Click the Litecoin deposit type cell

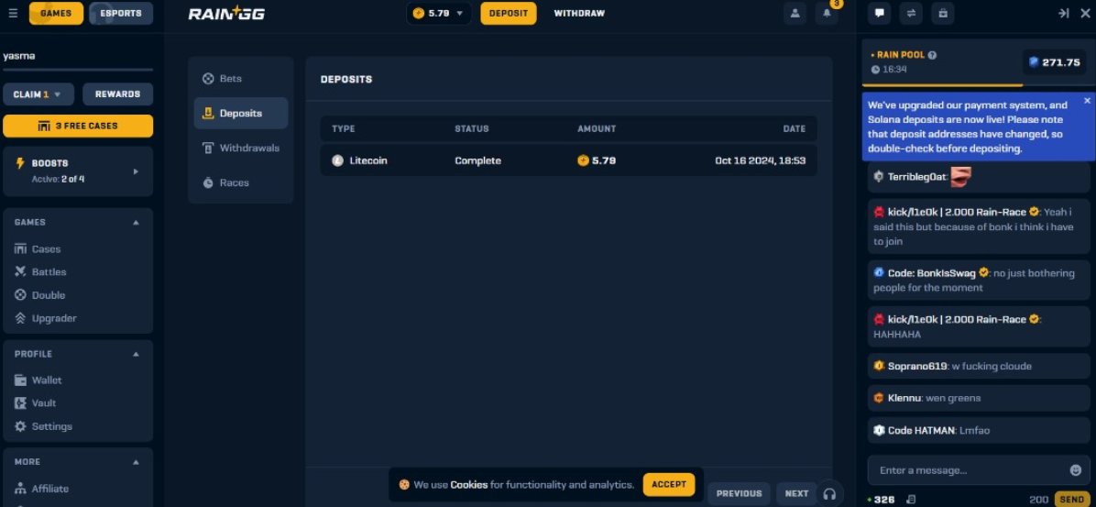(x=359, y=160)
